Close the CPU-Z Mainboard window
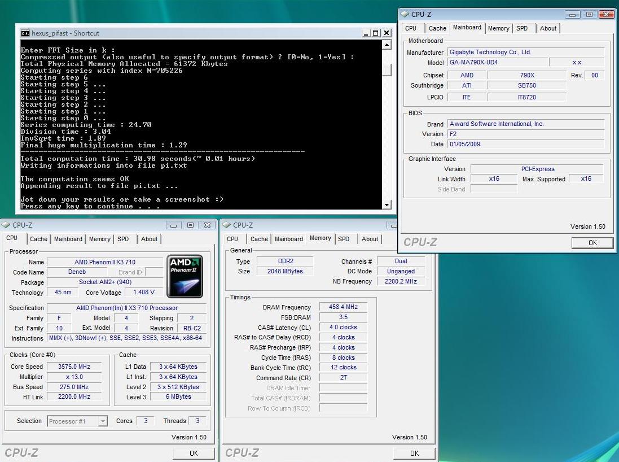Screen dimensions: 619x462 point(606,15)
